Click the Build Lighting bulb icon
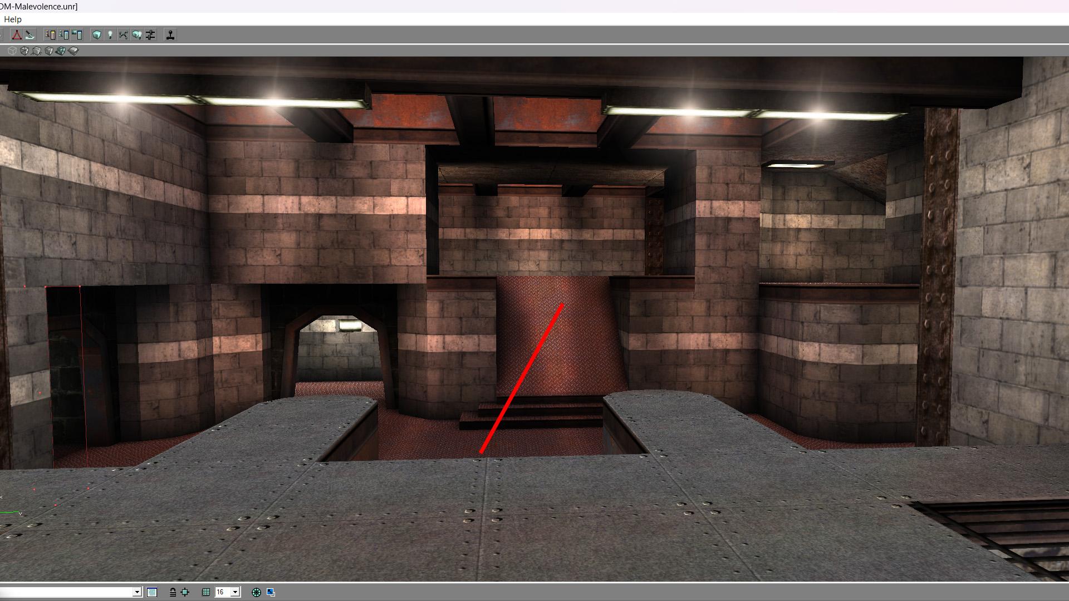Image resolution: width=1069 pixels, height=601 pixels. point(110,35)
